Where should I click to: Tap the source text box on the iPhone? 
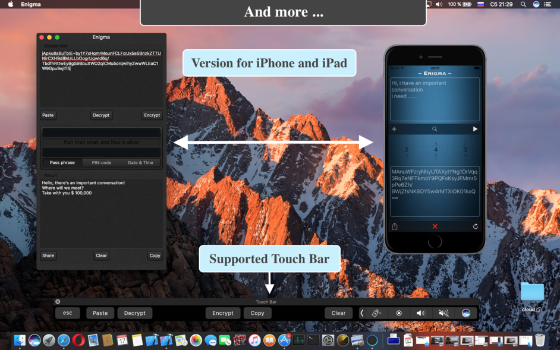[435, 99]
